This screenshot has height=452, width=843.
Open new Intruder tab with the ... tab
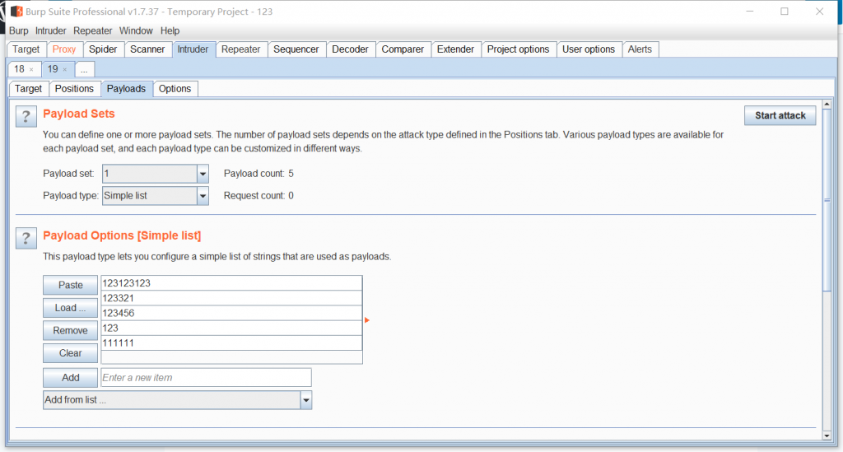point(85,70)
